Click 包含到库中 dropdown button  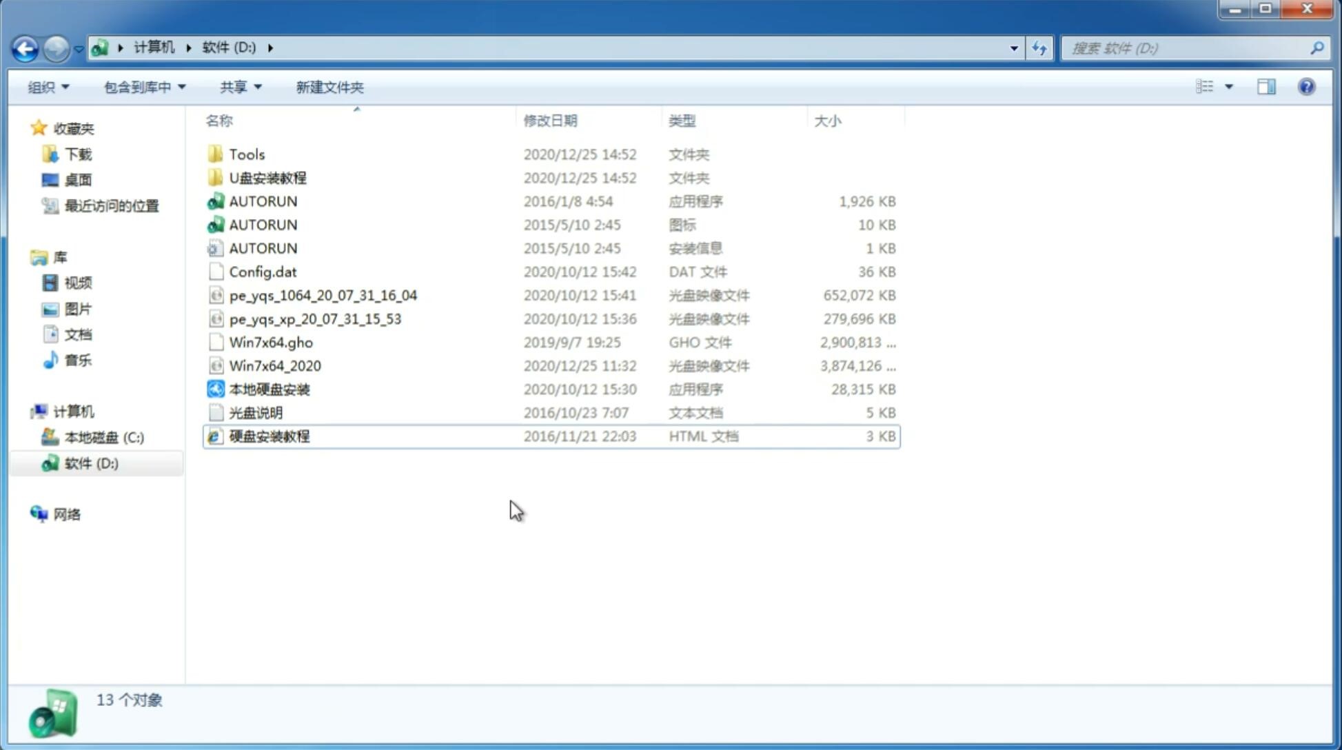click(145, 87)
